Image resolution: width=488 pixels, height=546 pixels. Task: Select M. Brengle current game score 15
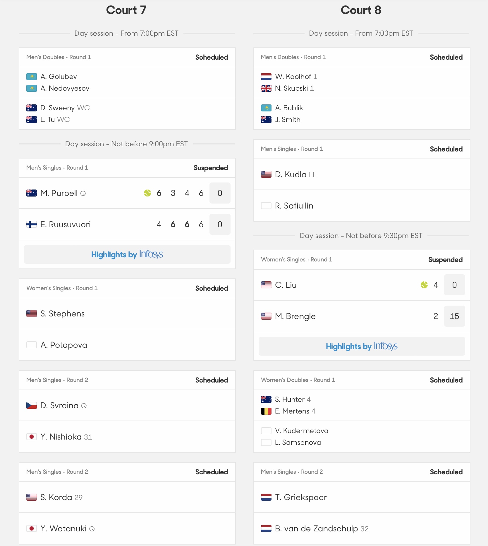point(454,316)
